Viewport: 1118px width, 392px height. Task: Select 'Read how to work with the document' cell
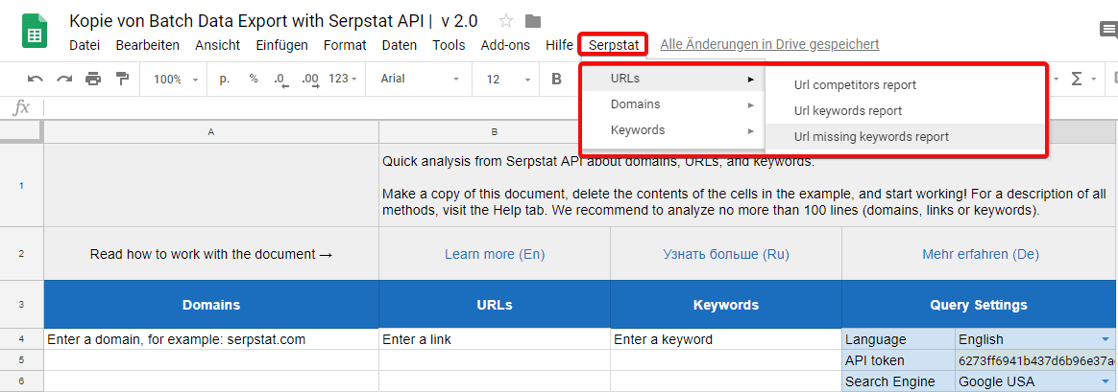[x=211, y=254]
